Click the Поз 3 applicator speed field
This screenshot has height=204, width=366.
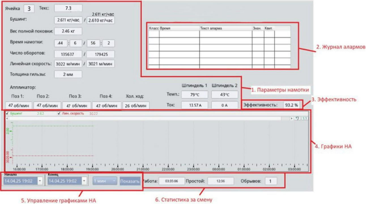click(x=77, y=105)
